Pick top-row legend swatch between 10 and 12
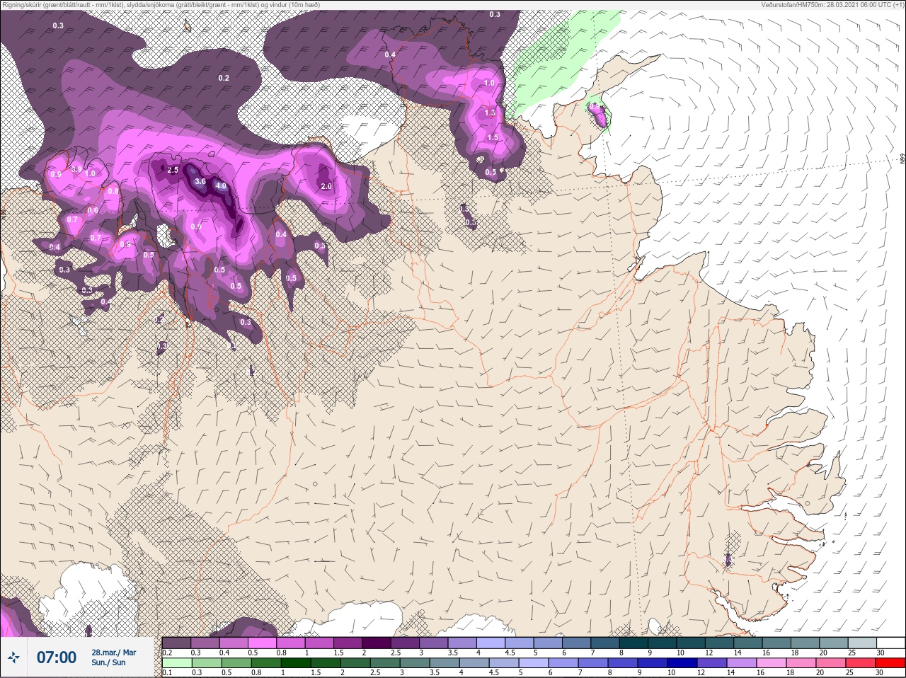Screen dimensions: 906x678 pos(692,643)
